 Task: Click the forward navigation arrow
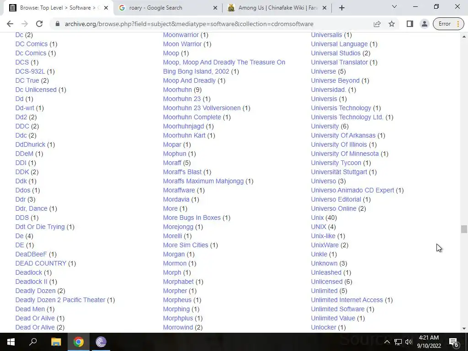(x=25, y=24)
